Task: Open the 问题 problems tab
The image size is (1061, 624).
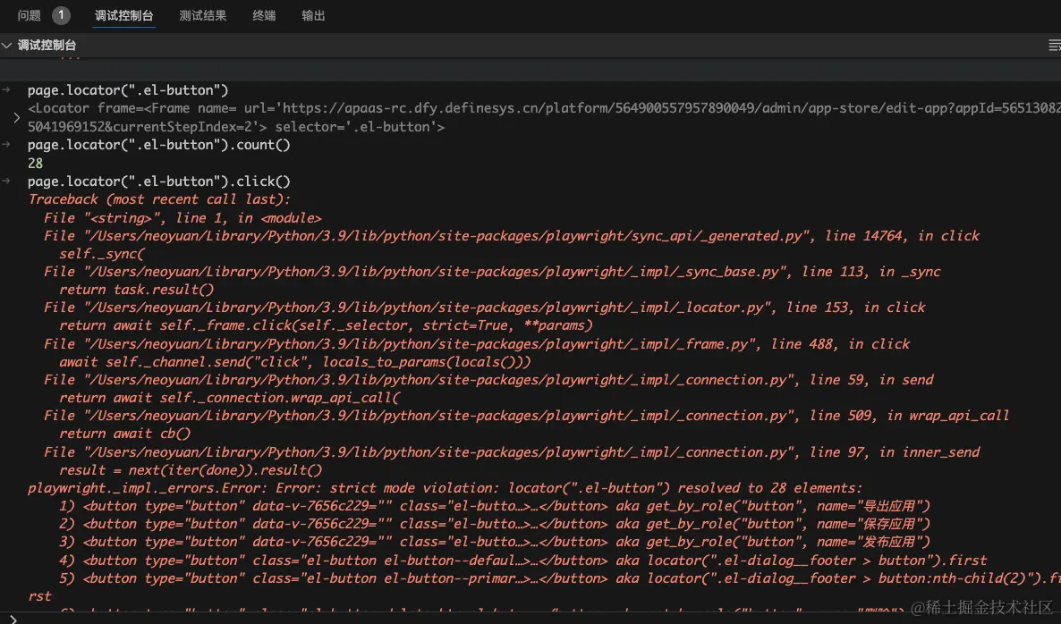Action: tap(30, 15)
